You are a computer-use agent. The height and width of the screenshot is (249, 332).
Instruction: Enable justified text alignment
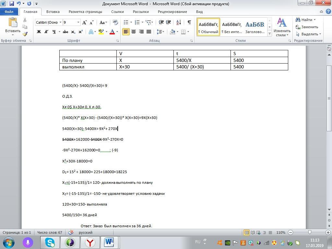pos(149,32)
